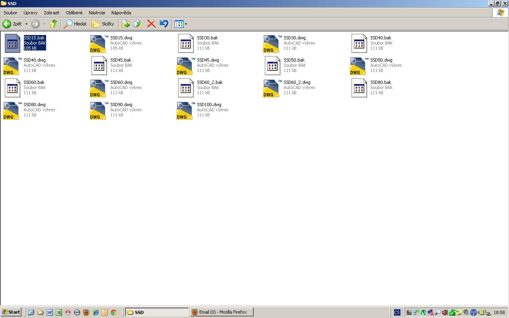Open the Views dropdown in toolbar
The width and height of the screenshot is (509, 318).
coord(181,24)
